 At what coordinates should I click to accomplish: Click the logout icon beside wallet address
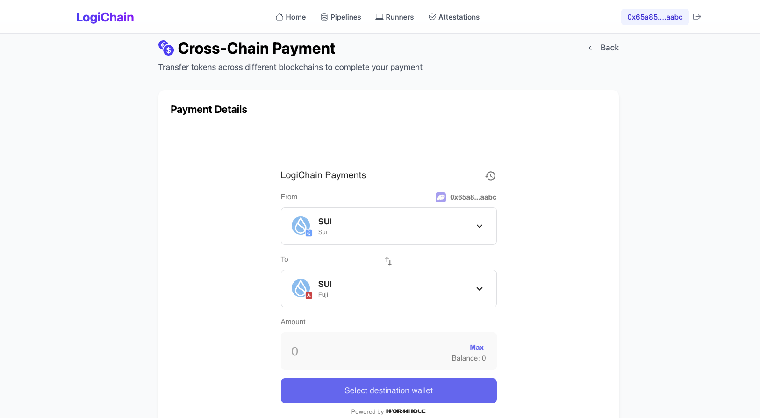697,17
